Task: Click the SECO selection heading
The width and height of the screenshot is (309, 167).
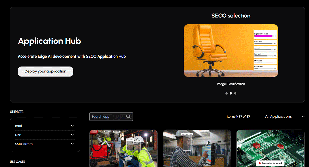Action: tap(231, 16)
